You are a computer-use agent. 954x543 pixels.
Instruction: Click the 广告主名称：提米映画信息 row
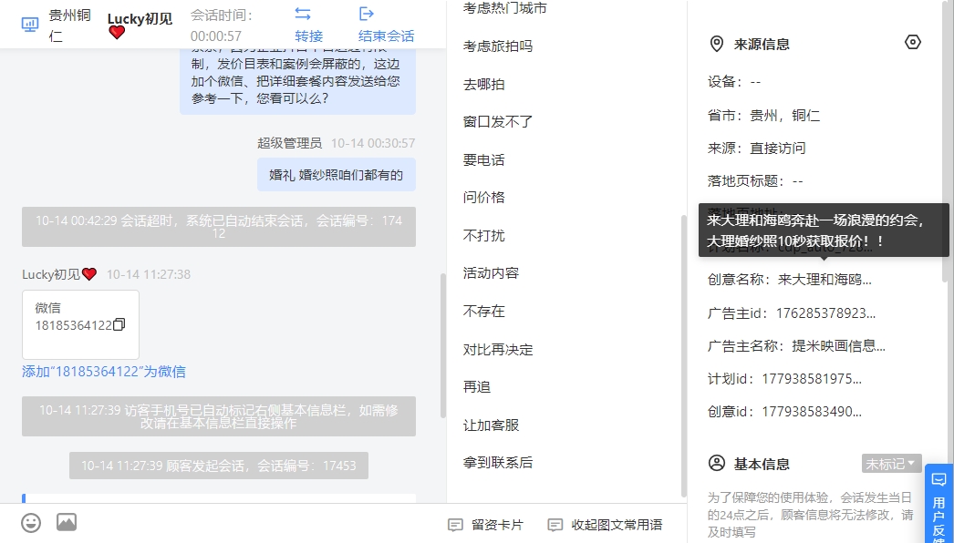click(796, 346)
